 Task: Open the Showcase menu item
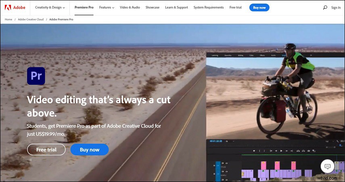(x=153, y=8)
